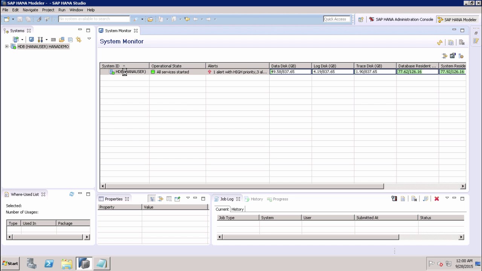Open the Run menu
Viewport: 482px width, 271px height.
[62, 10]
